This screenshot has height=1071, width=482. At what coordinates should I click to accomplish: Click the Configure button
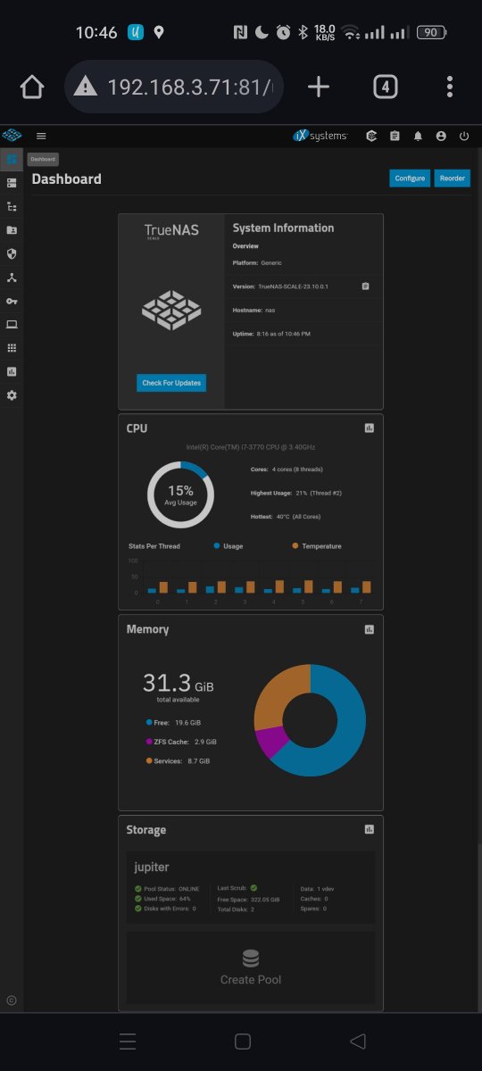[x=410, y=178]
